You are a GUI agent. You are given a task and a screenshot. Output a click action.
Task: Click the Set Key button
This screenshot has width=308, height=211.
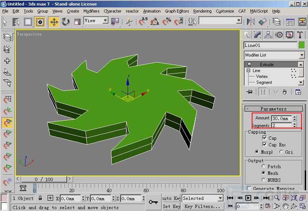coord(171,206)
